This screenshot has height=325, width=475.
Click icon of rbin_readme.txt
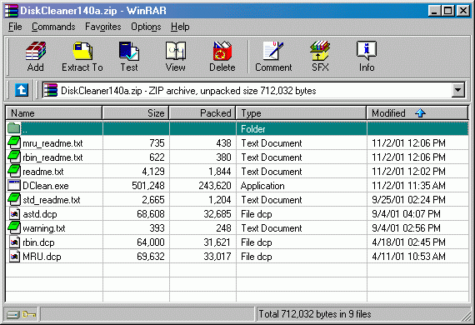[14, 157]
